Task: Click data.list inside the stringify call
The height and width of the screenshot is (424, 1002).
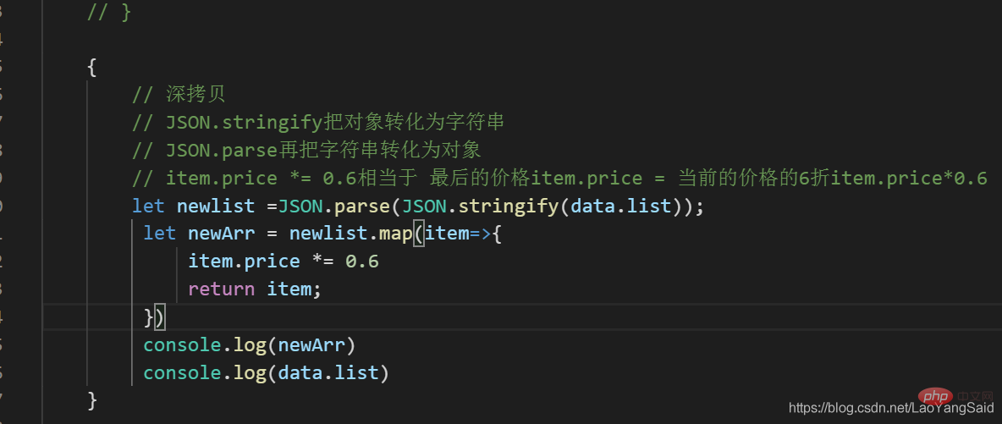Action: pyautogui.click(x=620, y=206)
